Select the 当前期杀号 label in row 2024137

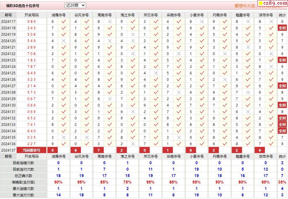(31, 150)
